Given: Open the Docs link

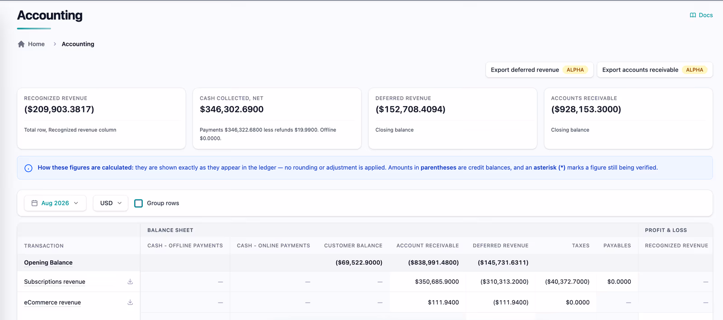Looking at the screenshot, I should coord(701,15).
